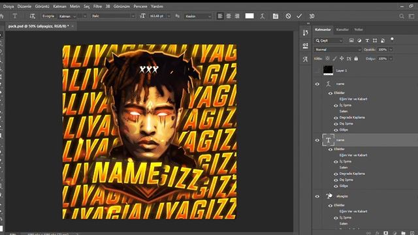
Task: Click the font size icon
Action: coord(142,16)
